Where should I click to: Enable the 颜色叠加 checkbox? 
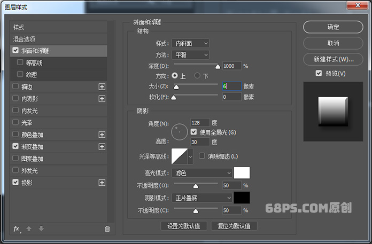tap(15, 134)
